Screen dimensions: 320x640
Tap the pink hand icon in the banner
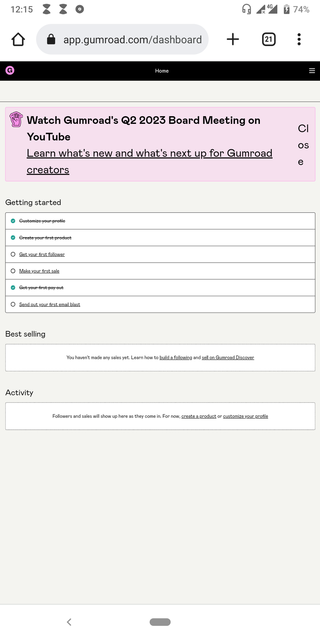pyautogui.click(x=16, y=119)
